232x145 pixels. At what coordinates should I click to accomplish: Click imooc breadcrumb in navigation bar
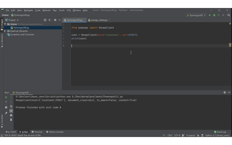tap(5, 15)
